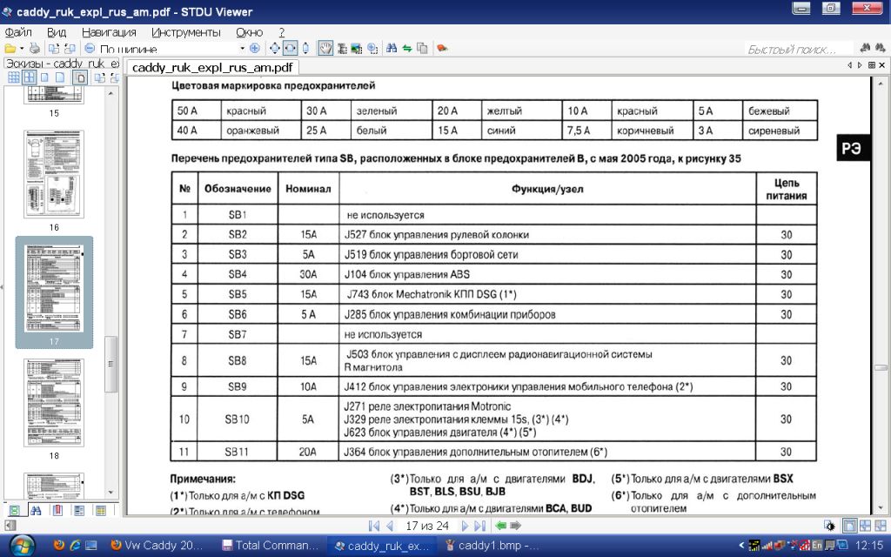Click the zoom in plus icon
The width and height of the screenshot is (891, 557).
coord(255,49)
